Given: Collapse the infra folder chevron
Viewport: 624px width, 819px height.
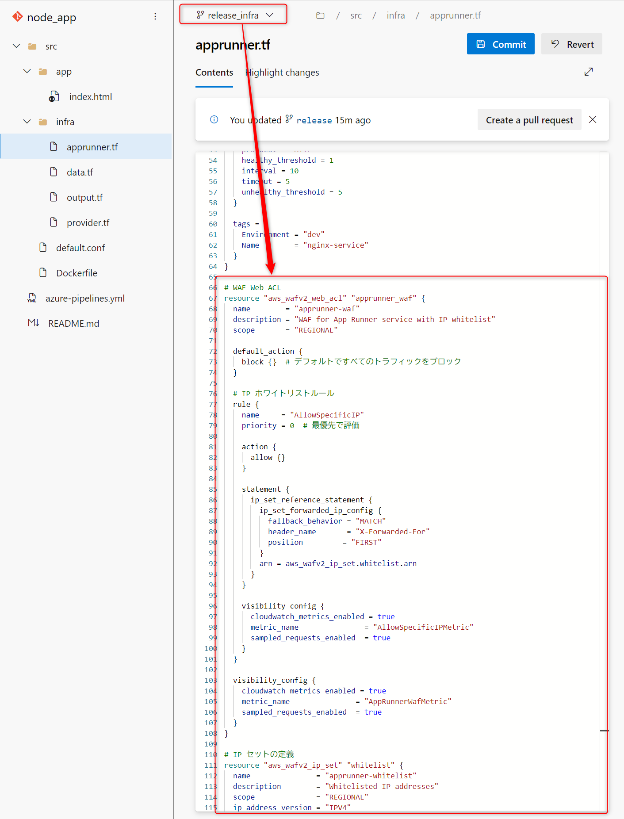Looking at the screenshot, I should [27, 122].
